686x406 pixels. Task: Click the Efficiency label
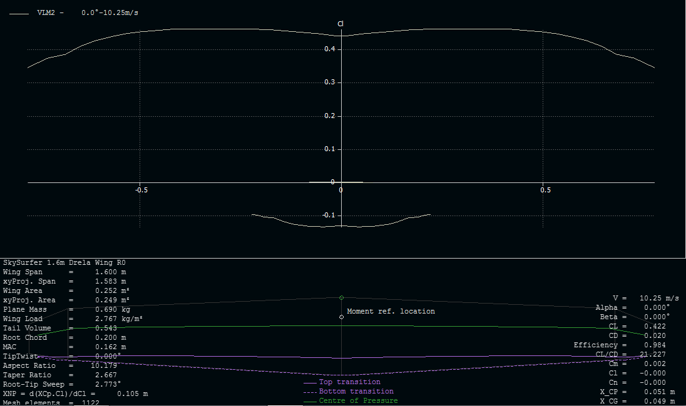(595, 345)
